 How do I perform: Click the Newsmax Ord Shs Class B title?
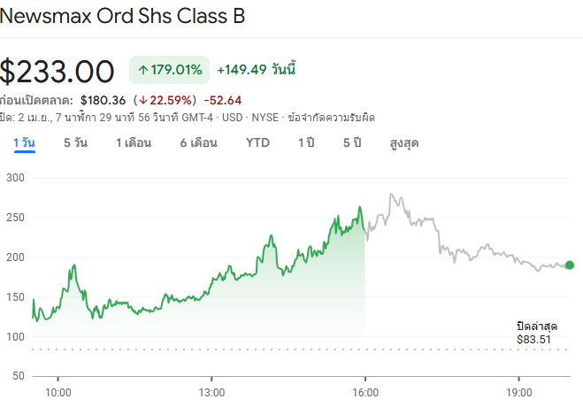click(124, 16)
